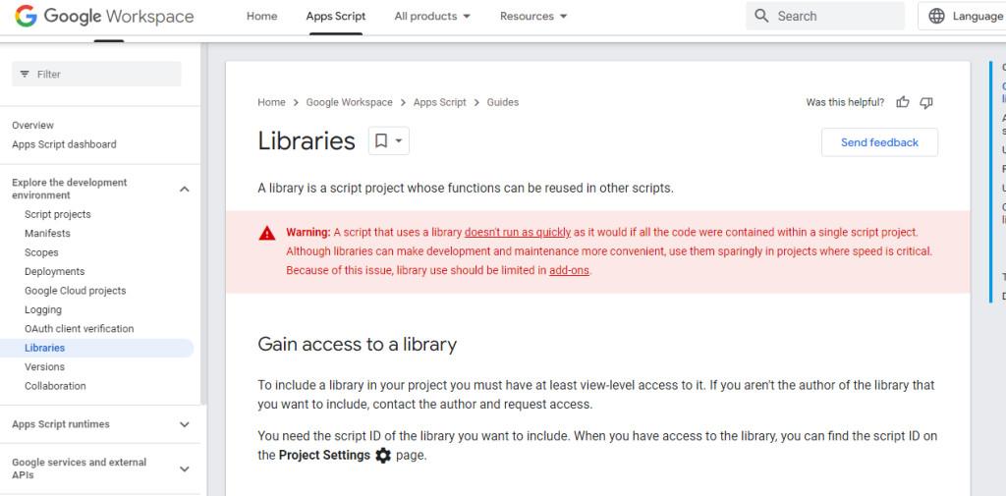Click the Google Workspace logo
This screenshot has height=496, width=1006.
[x=104, y=16]
